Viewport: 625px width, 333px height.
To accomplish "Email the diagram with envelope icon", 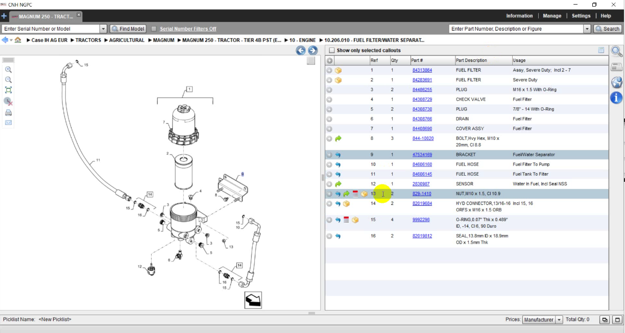I will click(8, 123).
